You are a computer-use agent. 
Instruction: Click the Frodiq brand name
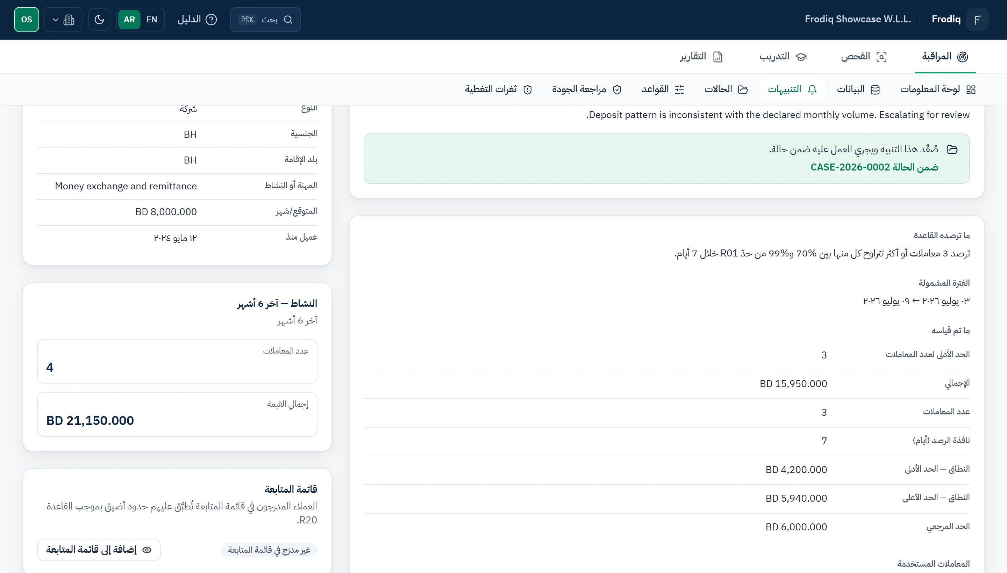(946, 19)
